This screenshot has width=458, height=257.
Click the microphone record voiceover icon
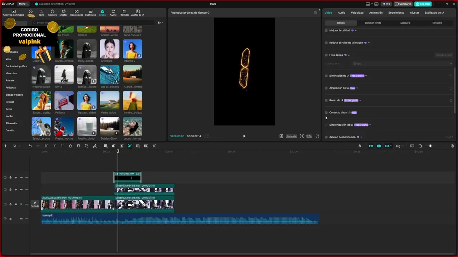coord(360,146)
